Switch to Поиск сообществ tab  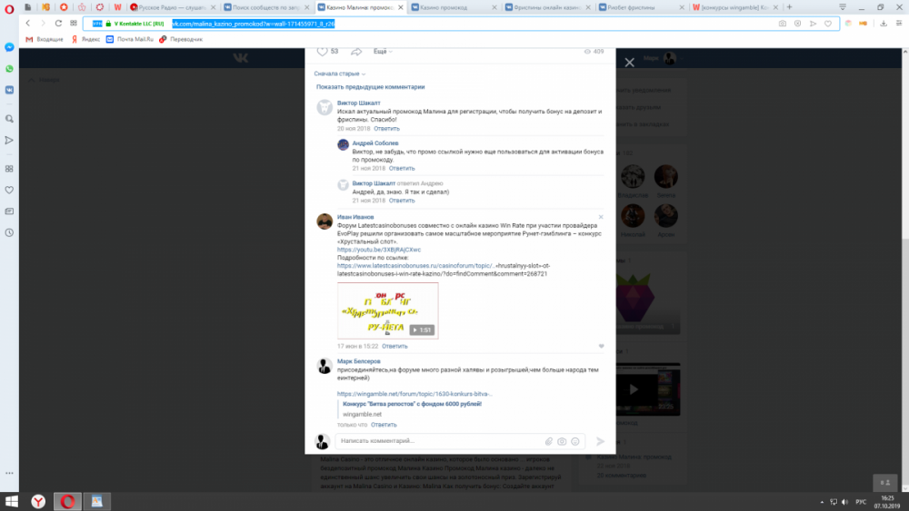[267, 7]
